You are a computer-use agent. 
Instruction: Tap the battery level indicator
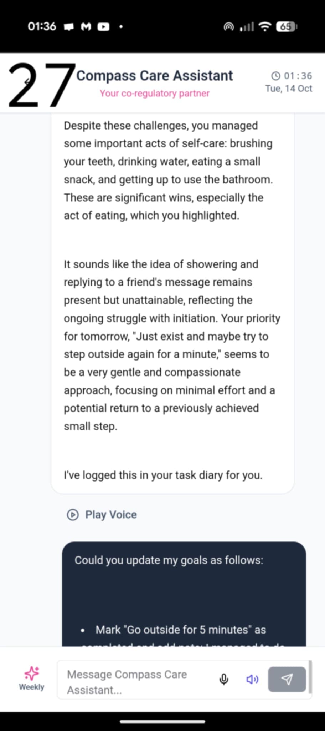coord(287,27)
